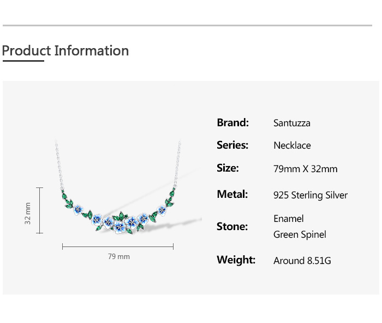Click the 32 mm height dimension label
Screen dimensions: 382x323
[28, 213]
